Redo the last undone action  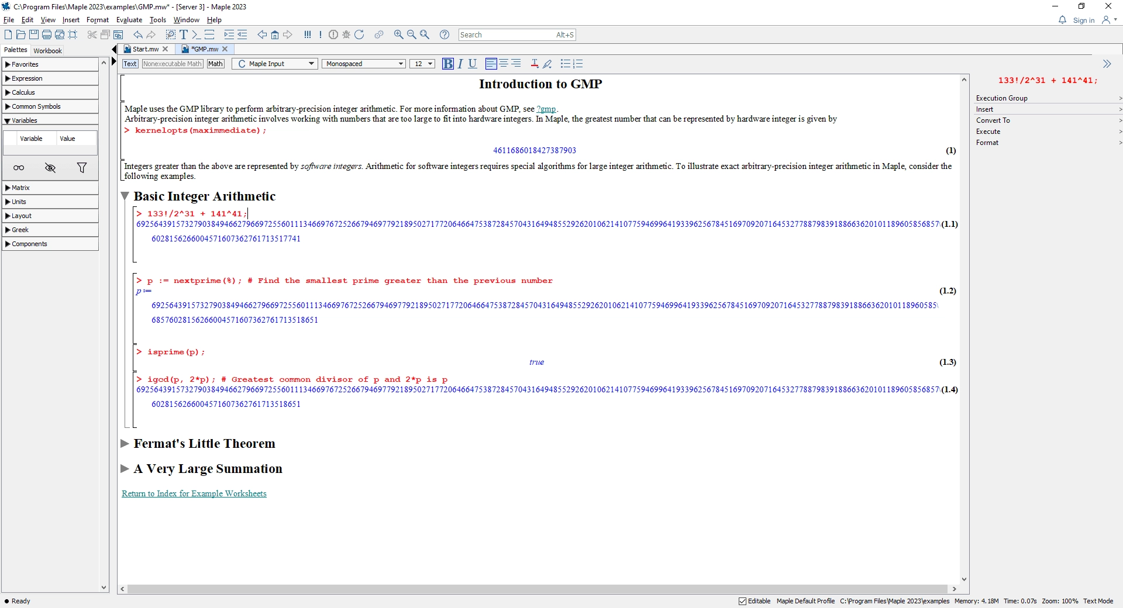[151, 34]
